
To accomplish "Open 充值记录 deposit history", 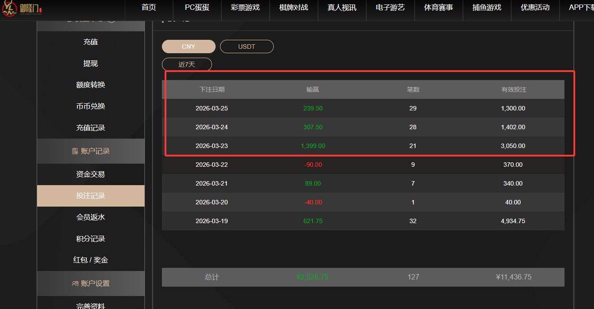I will point(90,127).
